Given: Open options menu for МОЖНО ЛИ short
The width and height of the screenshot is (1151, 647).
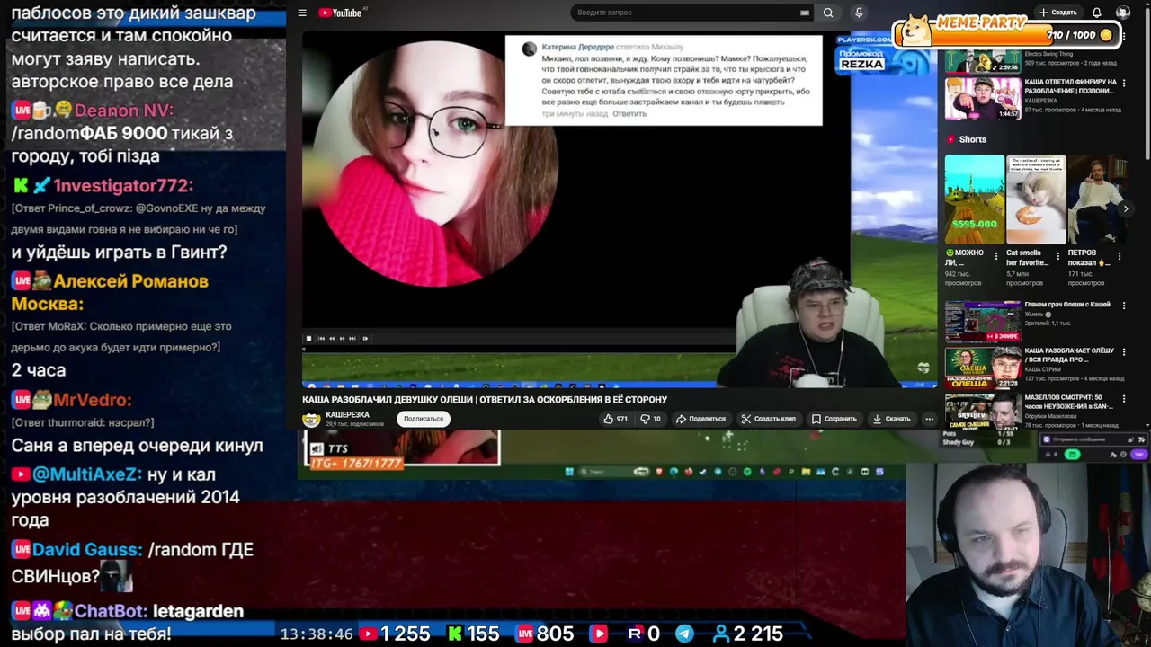Looking at the screenshot, I should pyautogui.click(x=995, y=257).
